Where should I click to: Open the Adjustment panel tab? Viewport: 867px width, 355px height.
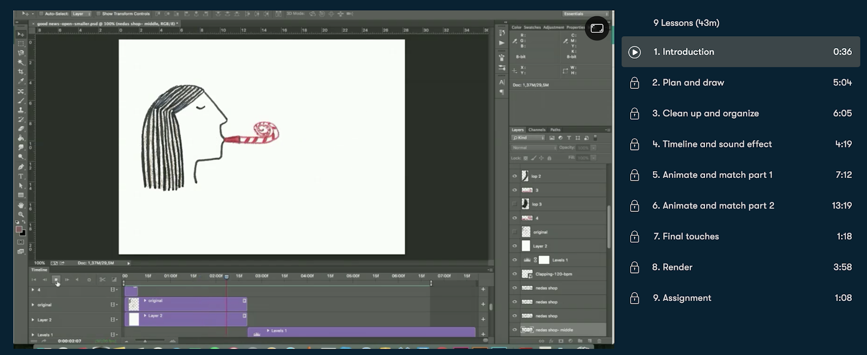(x=554, y=27)
